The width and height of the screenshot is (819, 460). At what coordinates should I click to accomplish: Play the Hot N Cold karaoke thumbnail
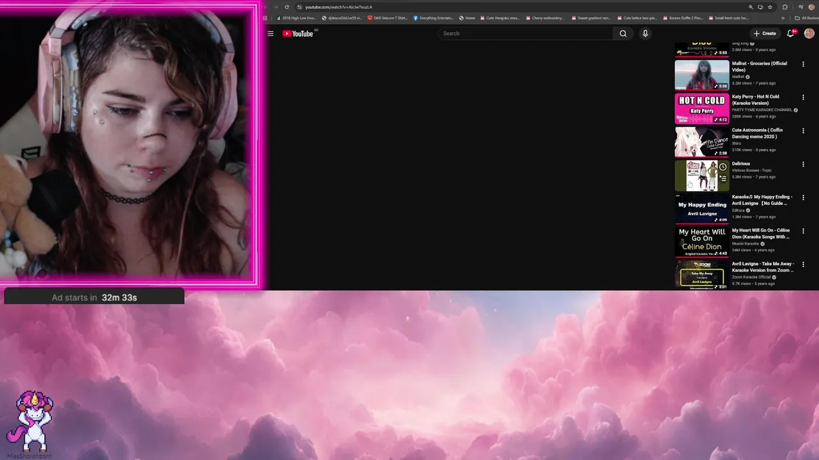click(702, 108)
